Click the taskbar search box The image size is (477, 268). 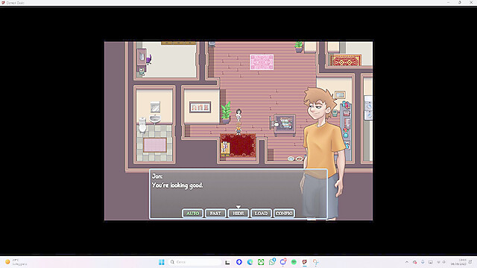(195, 262)
